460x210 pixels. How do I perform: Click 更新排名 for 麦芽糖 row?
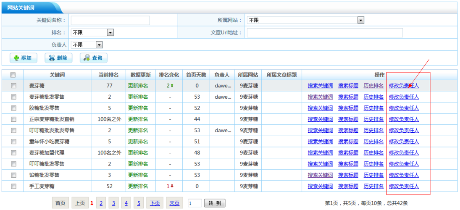pos(138,86)
